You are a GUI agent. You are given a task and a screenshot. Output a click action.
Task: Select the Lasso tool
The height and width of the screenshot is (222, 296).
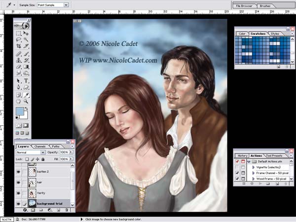coord(19,39)
